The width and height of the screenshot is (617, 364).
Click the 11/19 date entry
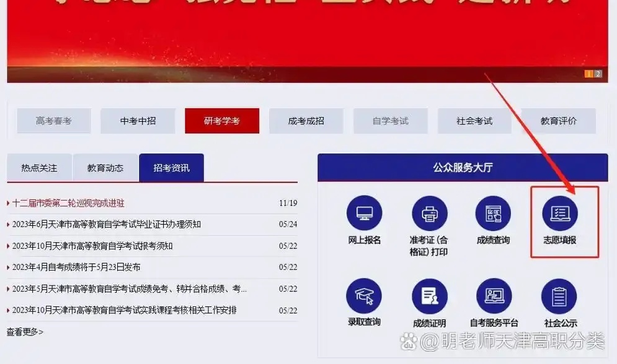[x=288, y=203]
